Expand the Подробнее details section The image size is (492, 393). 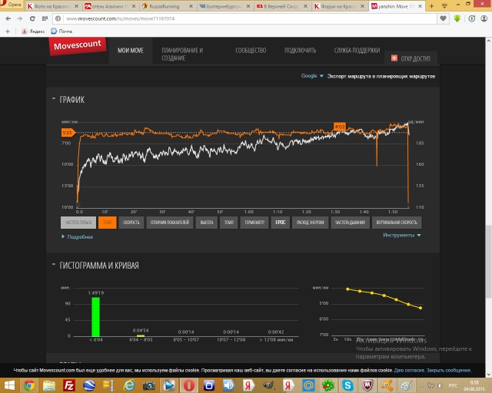[77, 237]
